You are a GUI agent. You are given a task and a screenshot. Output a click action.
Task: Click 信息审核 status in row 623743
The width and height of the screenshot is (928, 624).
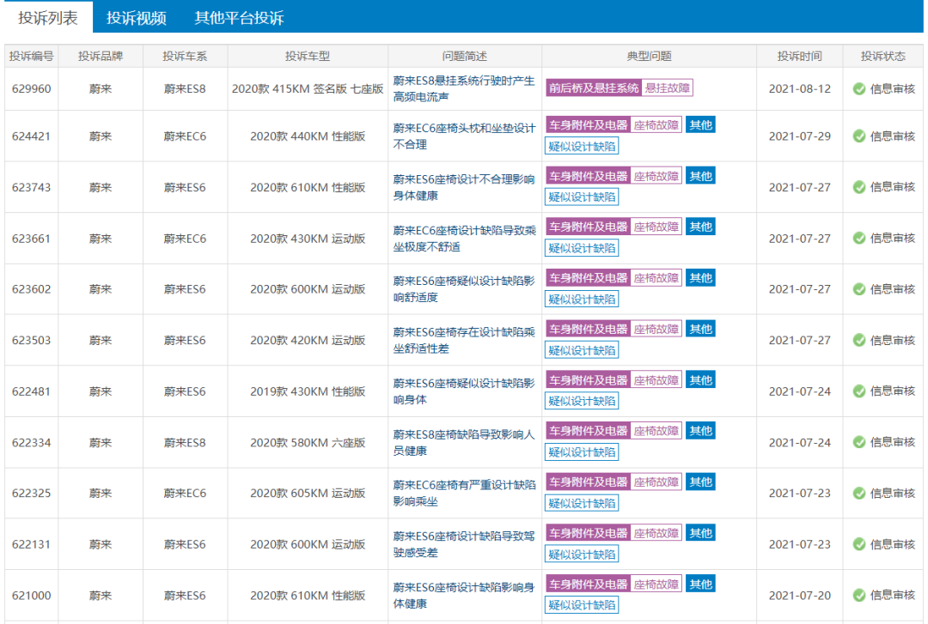892,187
